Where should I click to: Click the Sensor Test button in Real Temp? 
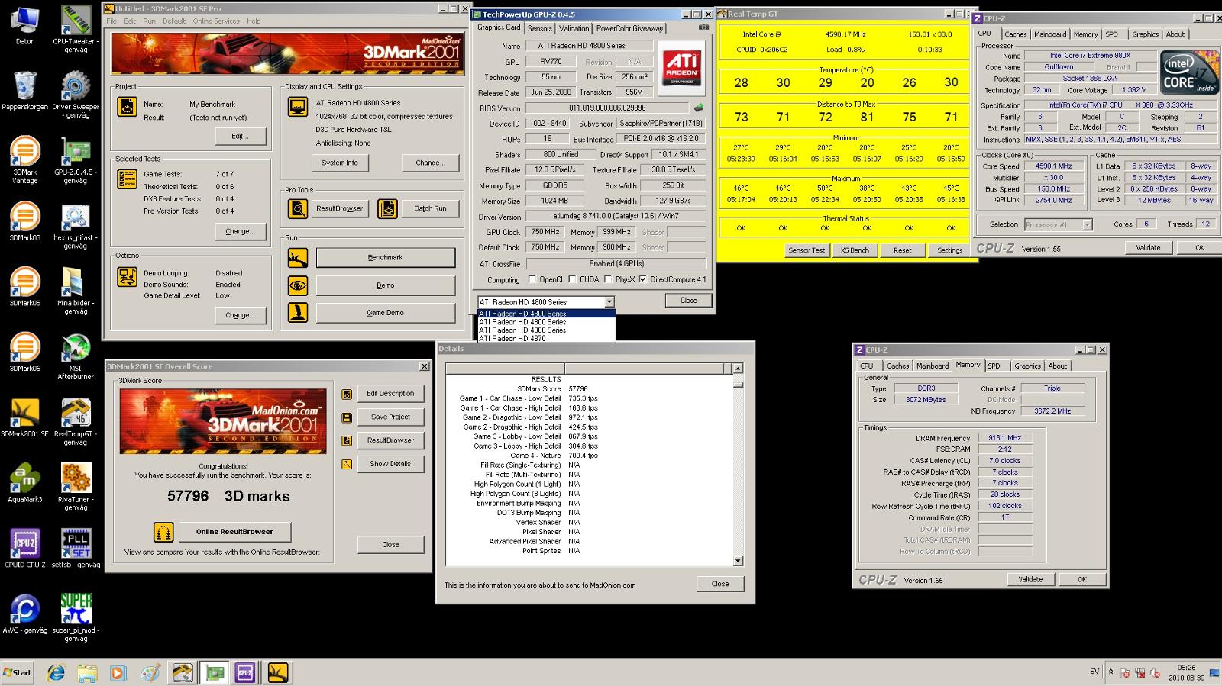[807, 250]
